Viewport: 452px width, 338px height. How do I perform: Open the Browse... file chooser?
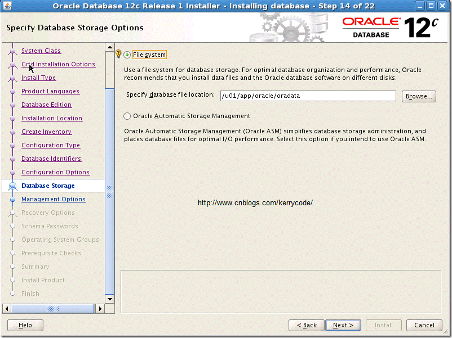click(419, 96)
